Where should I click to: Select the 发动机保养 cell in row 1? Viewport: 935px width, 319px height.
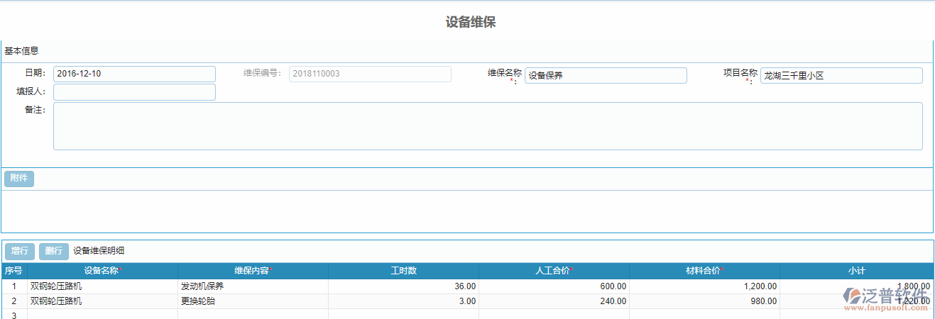click(x=253, y=286)
